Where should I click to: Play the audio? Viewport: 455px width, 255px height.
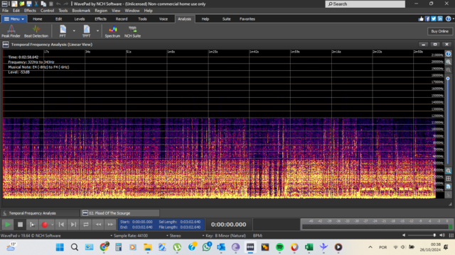tap(8, 225)
